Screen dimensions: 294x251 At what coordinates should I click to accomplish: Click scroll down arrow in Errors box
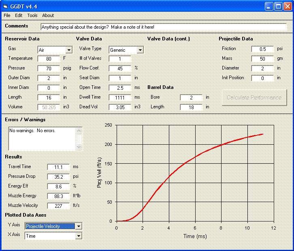[x=79, y=147]
